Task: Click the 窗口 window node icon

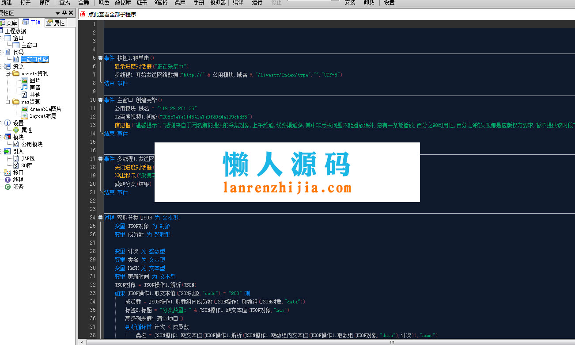Action: coord(8,38)
